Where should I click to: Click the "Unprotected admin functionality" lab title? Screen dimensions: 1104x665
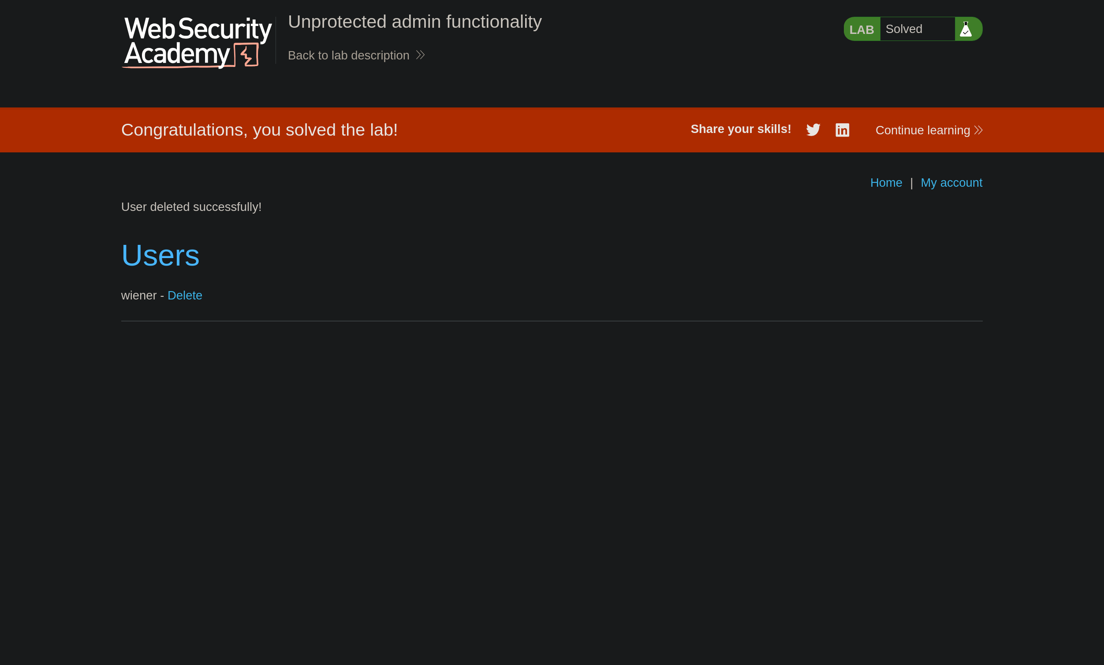(414, 22)
